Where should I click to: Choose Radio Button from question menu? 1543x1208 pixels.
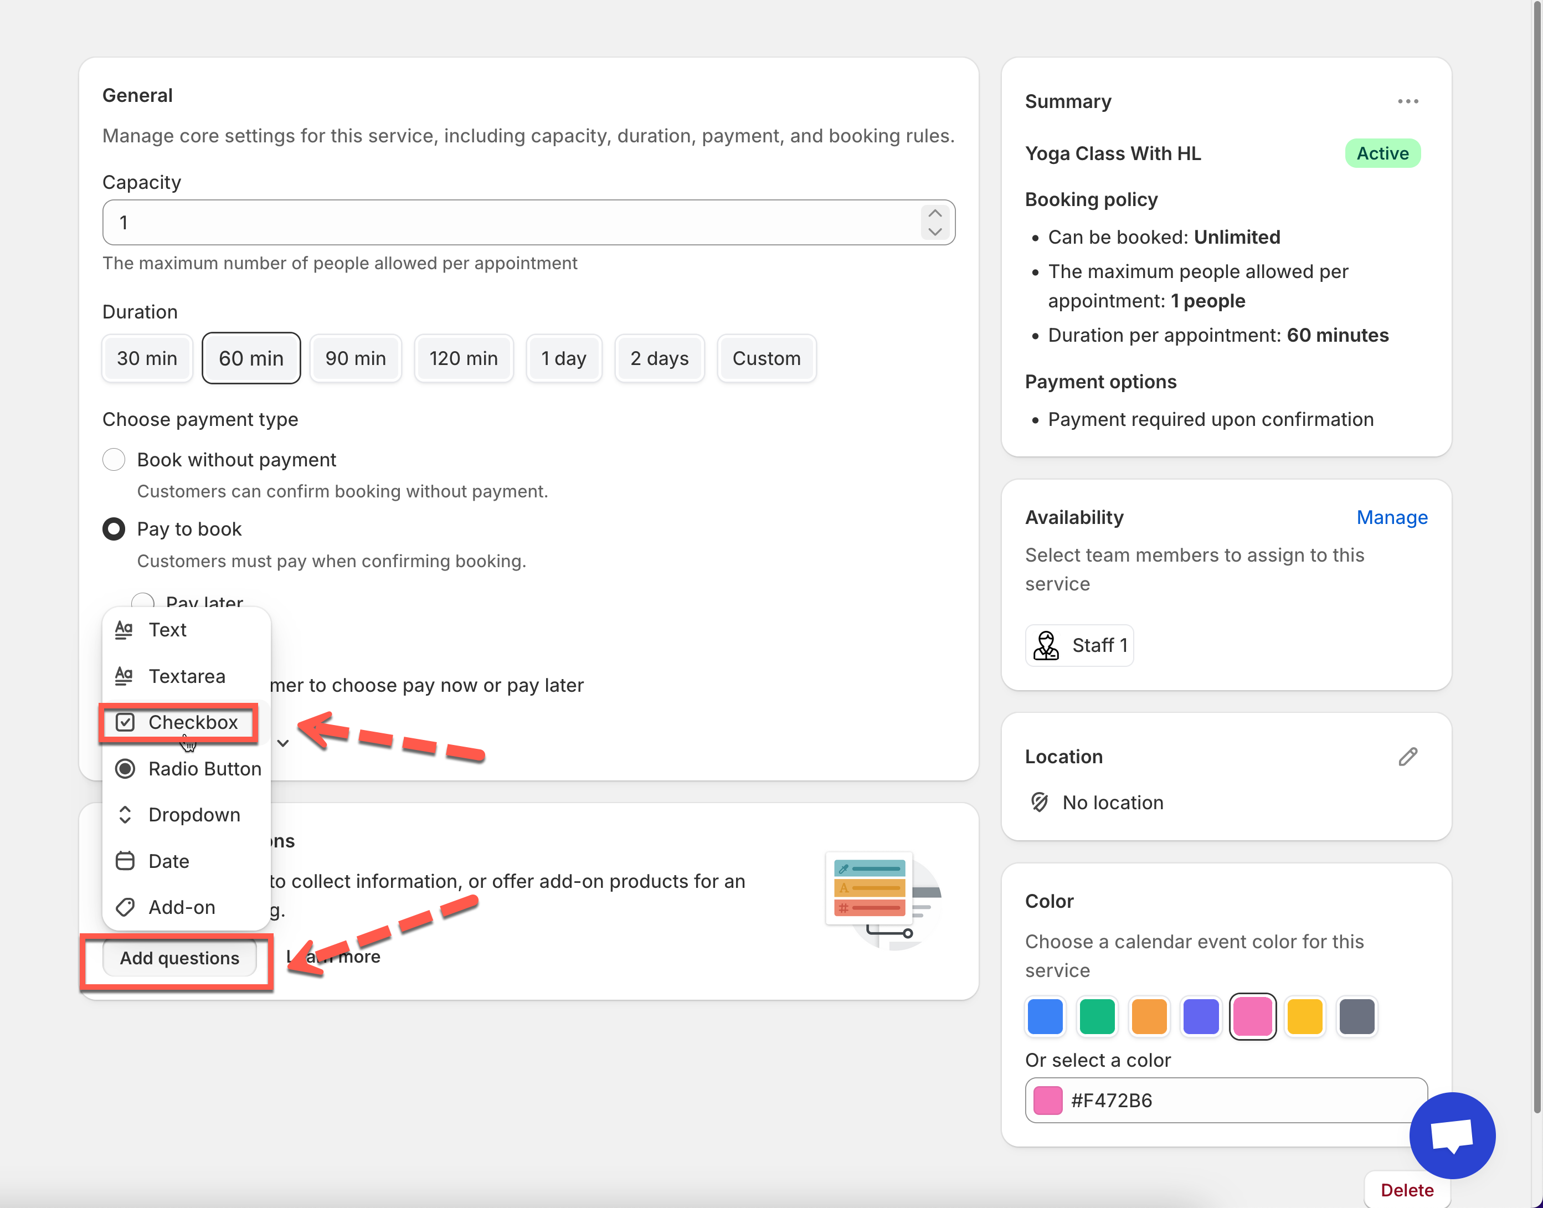coord(204,769)
